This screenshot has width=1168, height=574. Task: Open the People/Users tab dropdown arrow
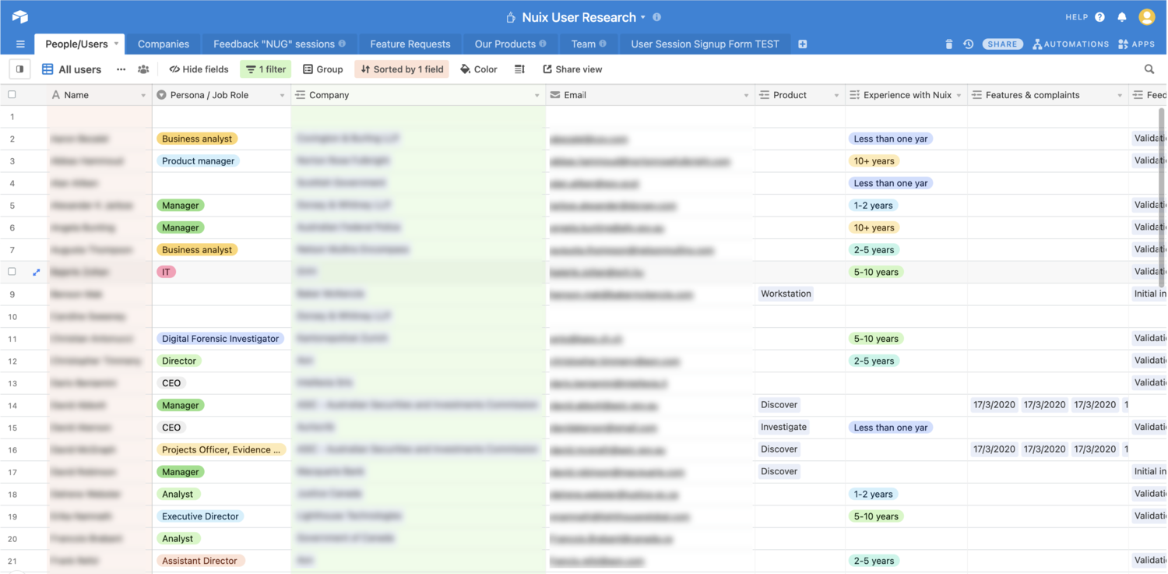click(116, 44)
